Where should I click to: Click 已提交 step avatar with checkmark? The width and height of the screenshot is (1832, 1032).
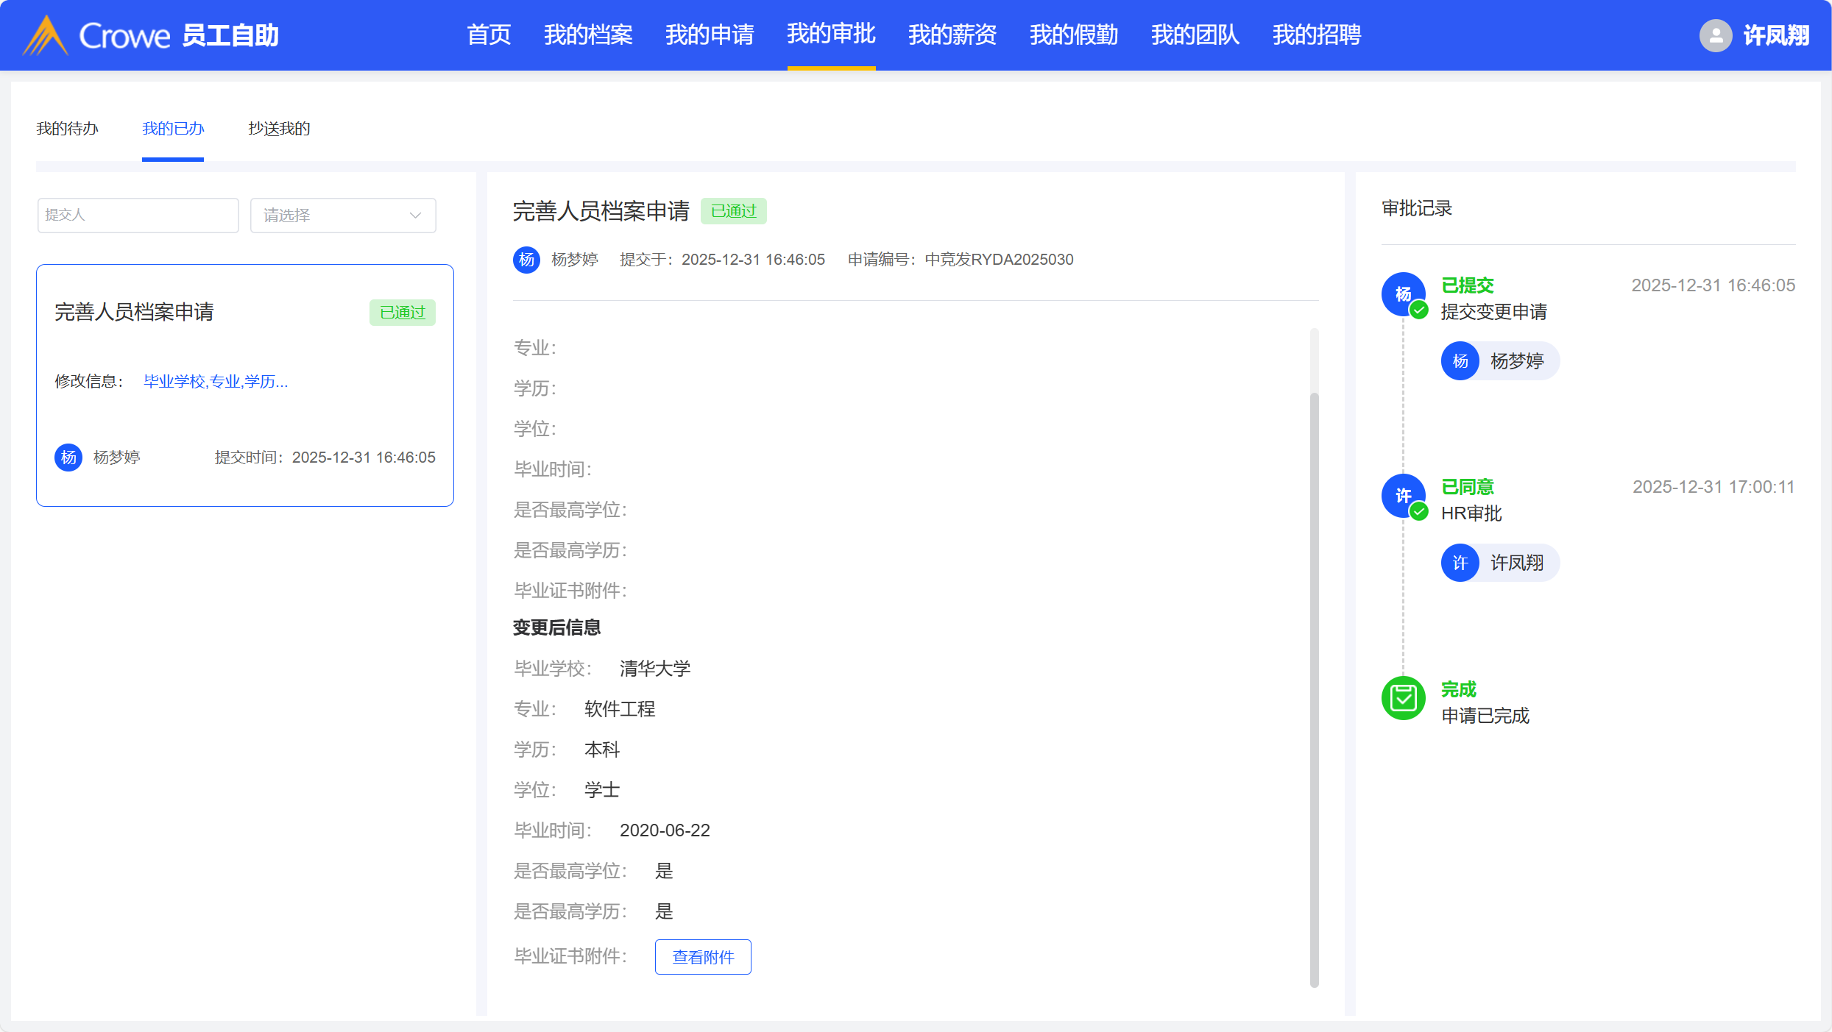(x=1403, y=294)
